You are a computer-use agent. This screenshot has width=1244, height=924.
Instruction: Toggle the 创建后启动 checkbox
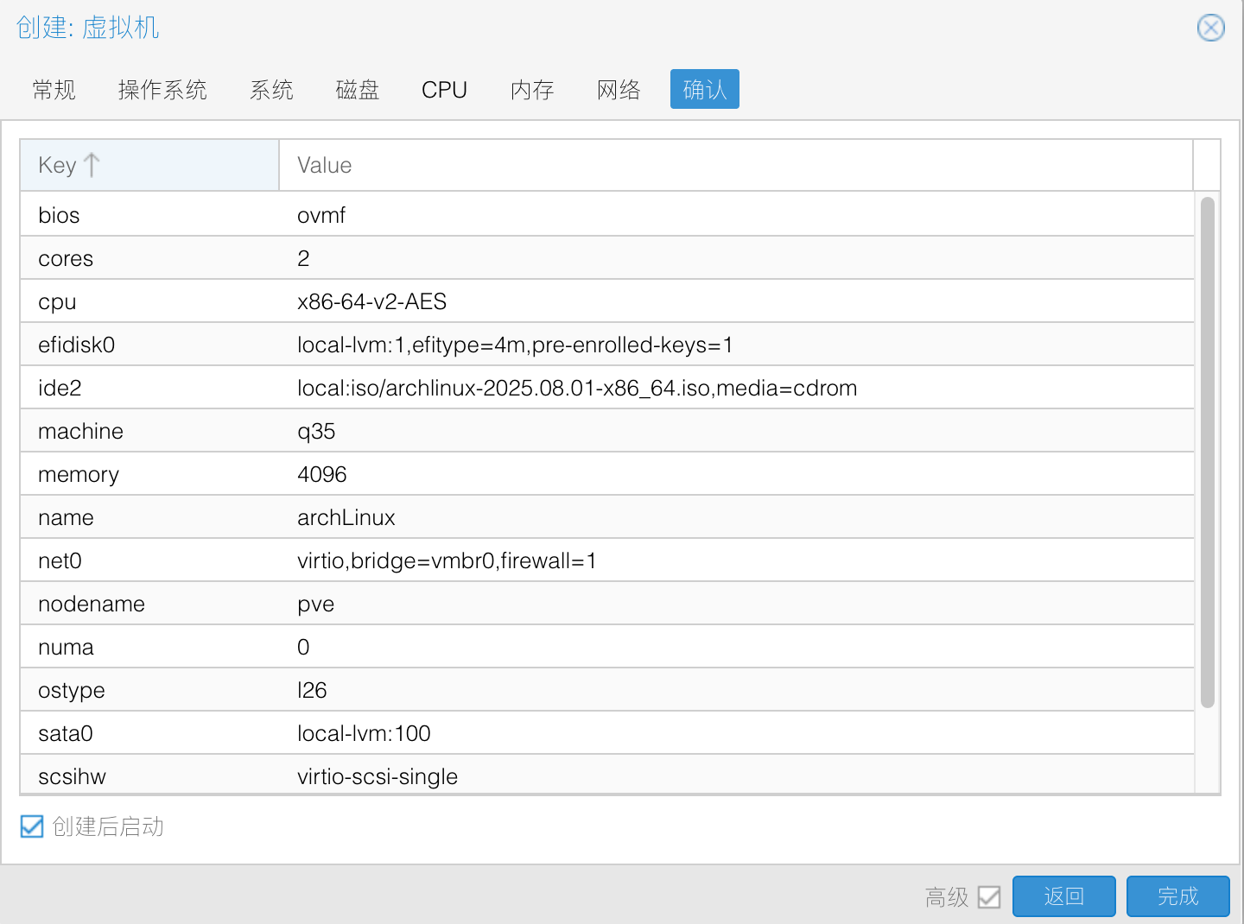coord(32,826)
